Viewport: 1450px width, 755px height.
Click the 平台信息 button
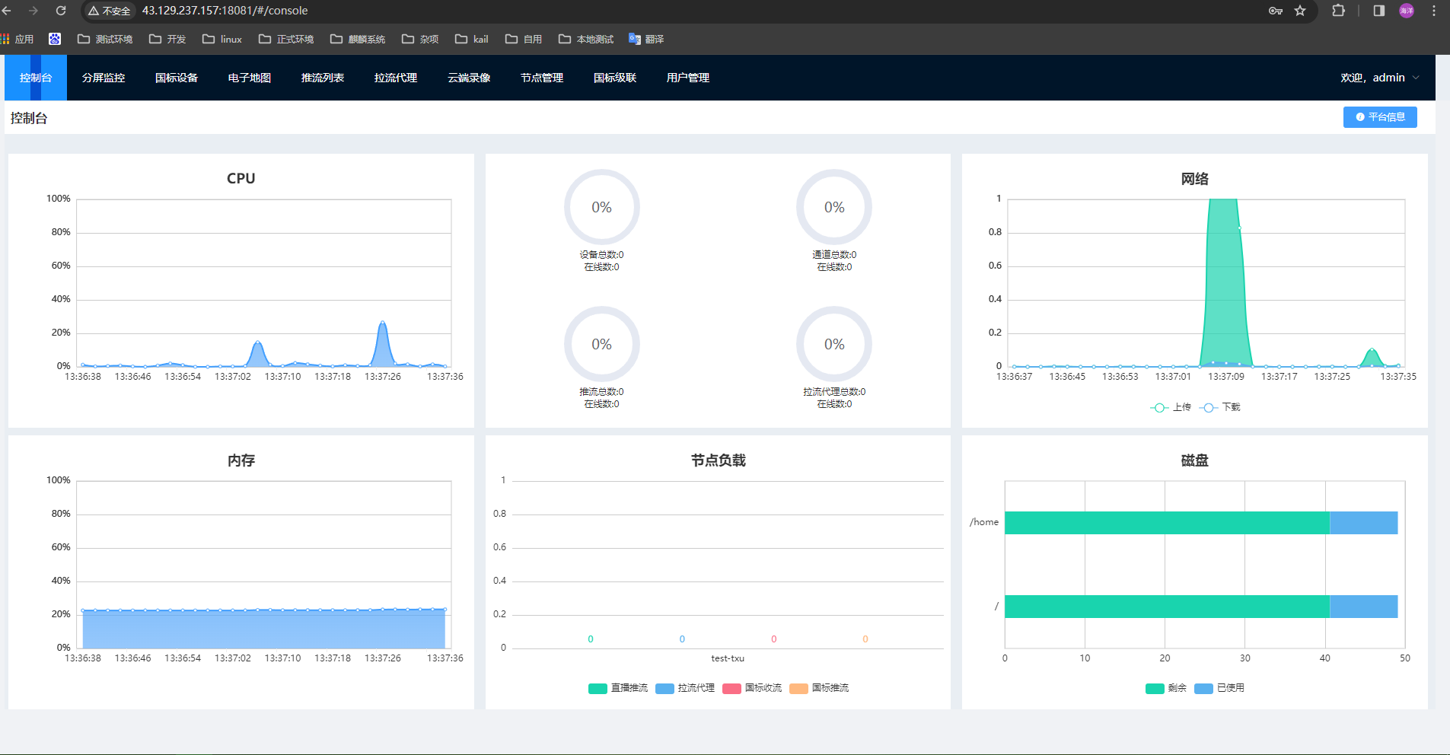1380,117
